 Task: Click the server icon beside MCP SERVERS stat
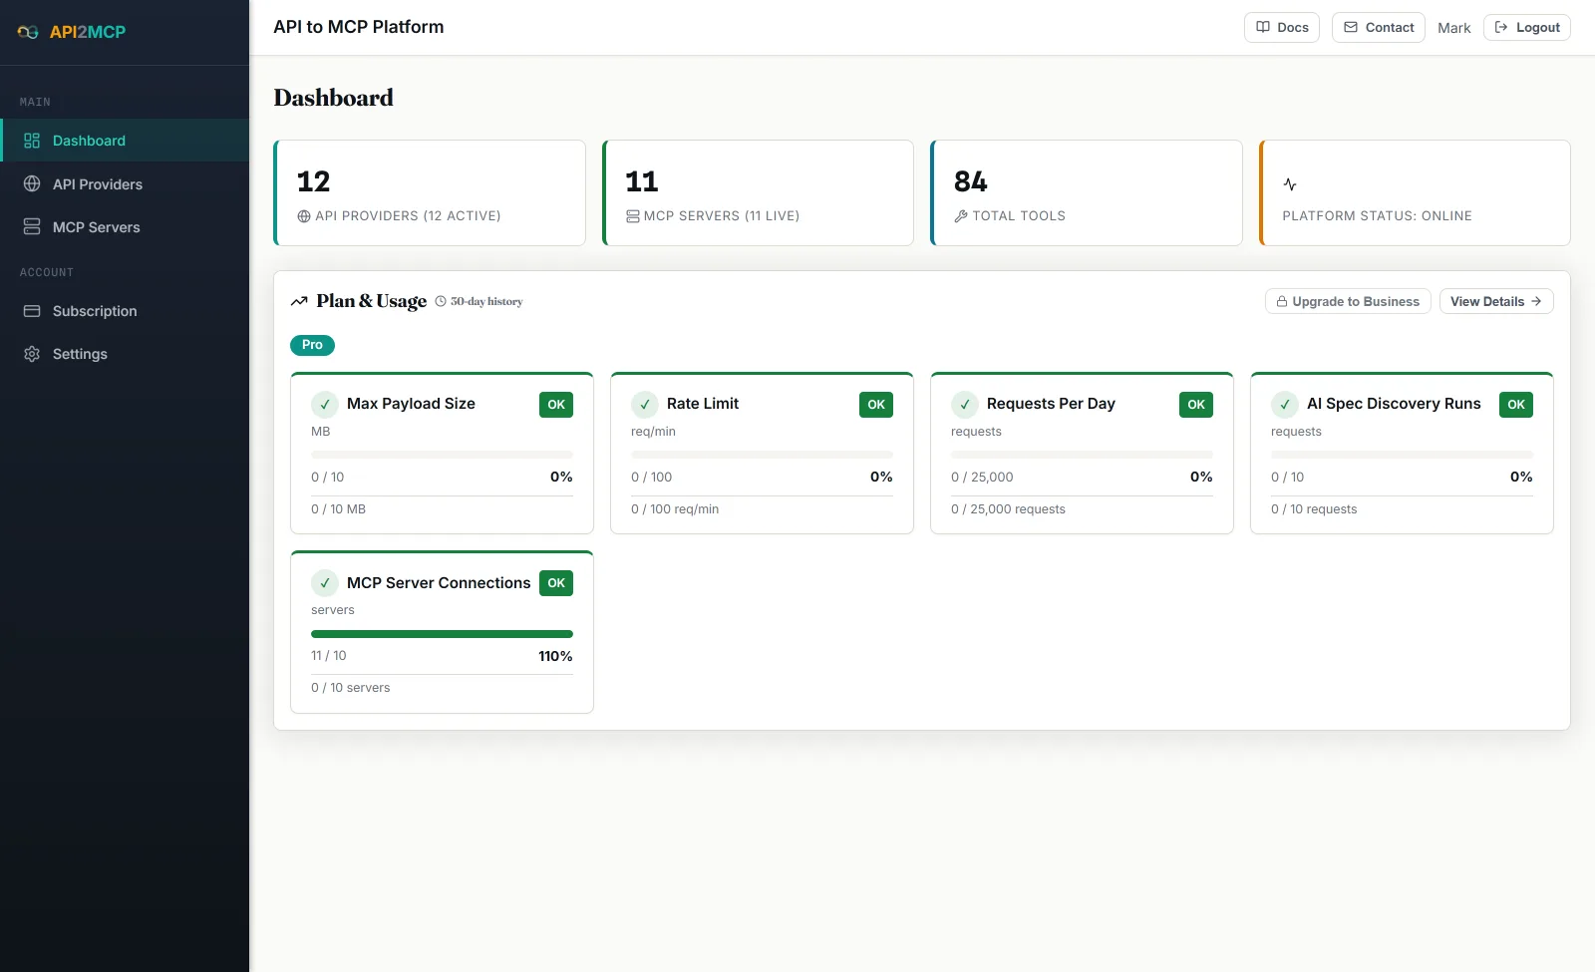click(x=633, y=216)
